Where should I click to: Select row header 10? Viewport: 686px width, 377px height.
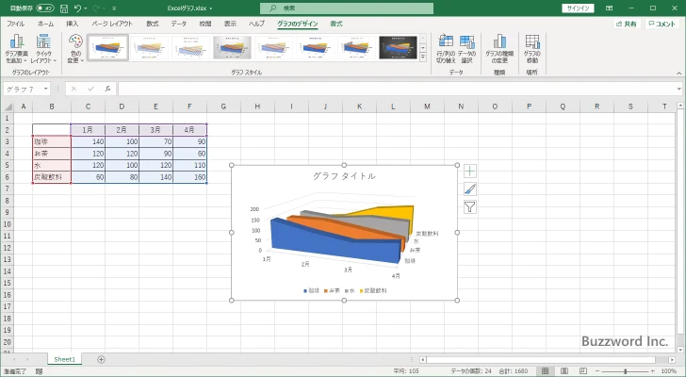pos(7,224)
